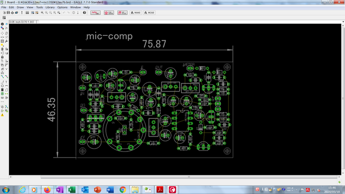This screenshot has height=194, width=345.
Task: Select the Lock padlock tool
Action: click(x=2, y=57)
